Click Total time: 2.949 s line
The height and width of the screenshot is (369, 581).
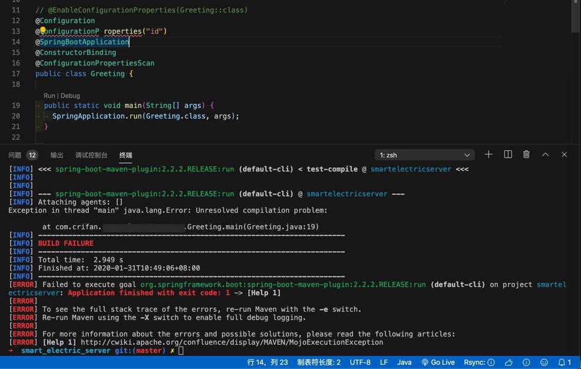tap(80, 260)
